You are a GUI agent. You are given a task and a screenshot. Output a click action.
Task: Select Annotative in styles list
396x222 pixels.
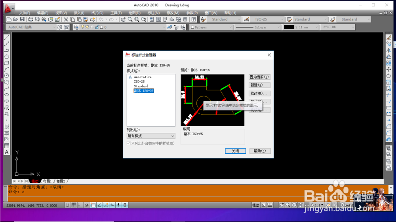point(143,77)
